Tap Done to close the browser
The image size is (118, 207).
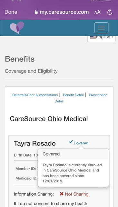[11, 12]
